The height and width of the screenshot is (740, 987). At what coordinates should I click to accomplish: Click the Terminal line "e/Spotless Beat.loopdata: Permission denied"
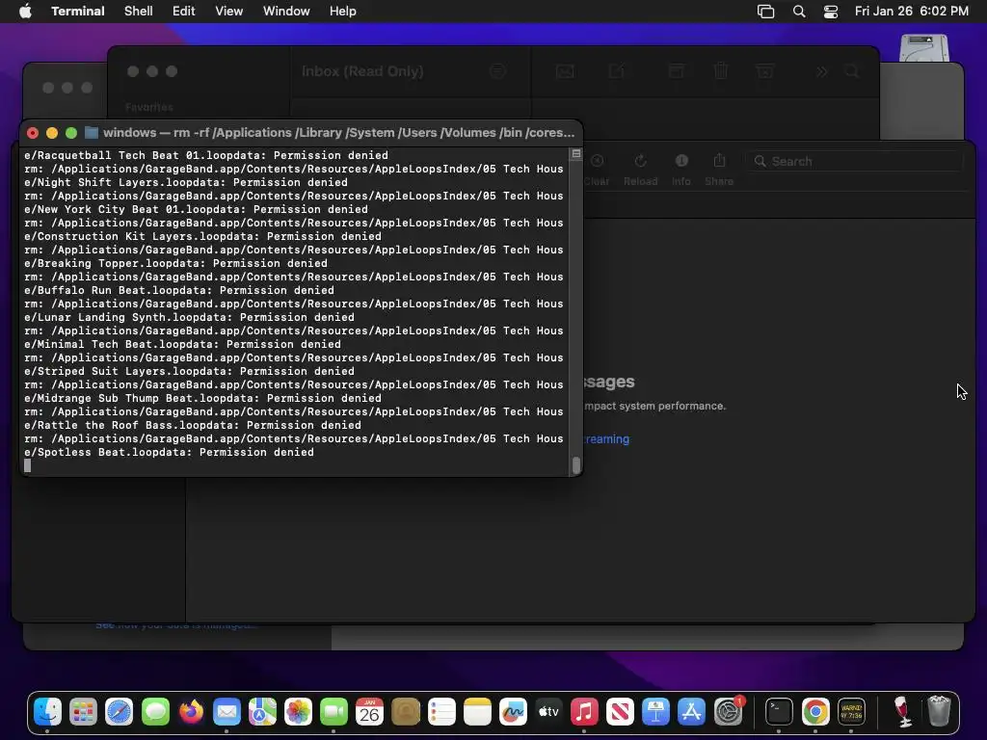[169, 453]
